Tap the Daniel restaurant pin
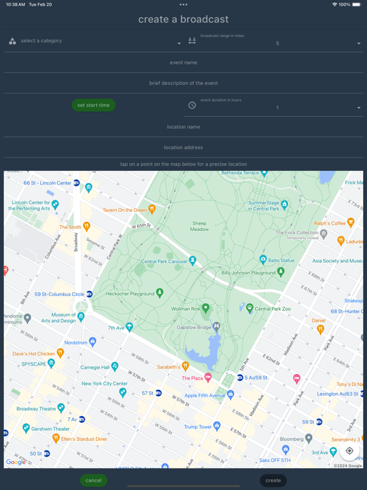 tap(320, 329)
